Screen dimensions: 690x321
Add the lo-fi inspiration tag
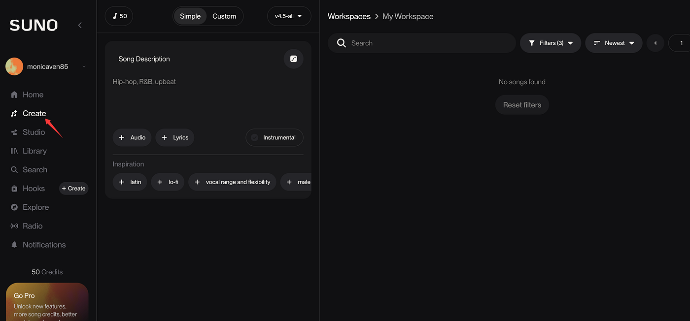pyautogui.click(x=168, y=182)
